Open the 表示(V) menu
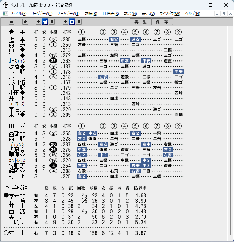This screenshot has width=234, height=242. pyautogui.click(x=148, y=14)
